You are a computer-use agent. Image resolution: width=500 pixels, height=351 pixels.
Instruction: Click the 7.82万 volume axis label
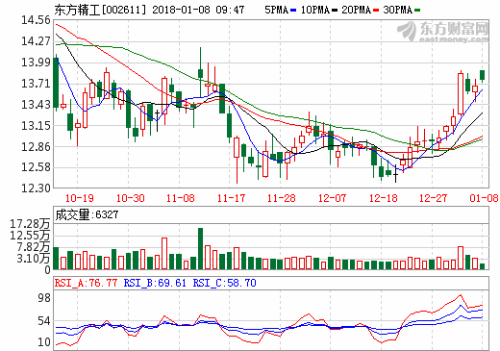point(34,247)
